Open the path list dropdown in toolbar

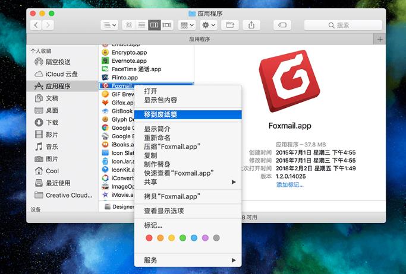pyautogui.click(x=109, y=25)
